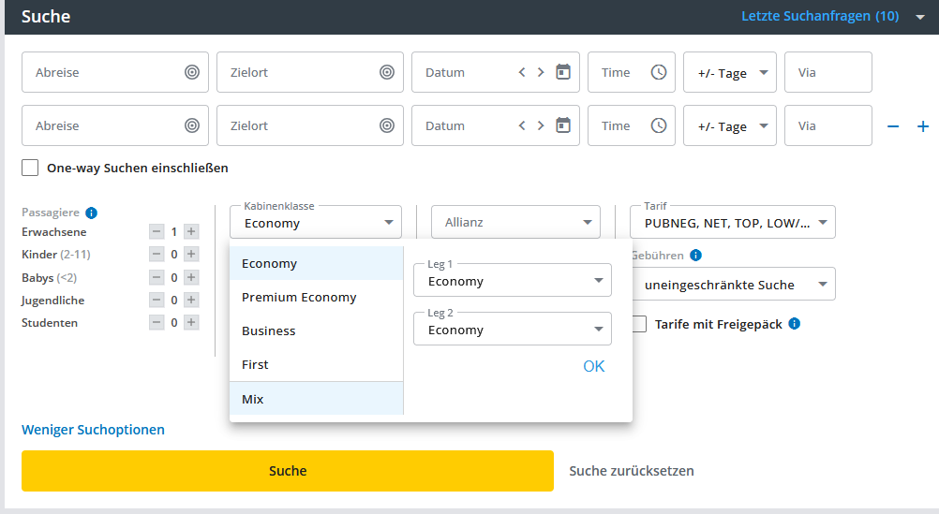Image resolution: width=939 pixels, height=514 pixels.
Task: Increase the Erwachsene passenger count
Action: click(x=191, y=231)
